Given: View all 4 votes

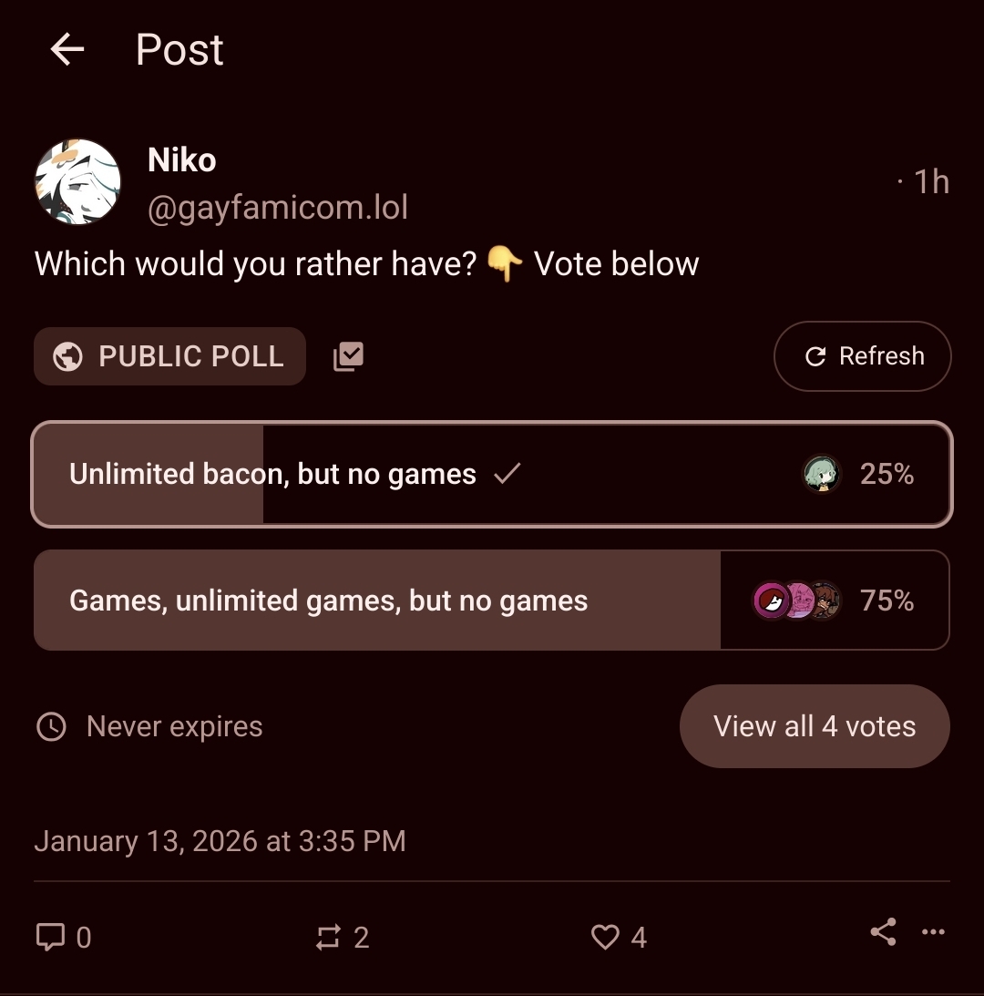Looking at the screenshot, I should click(x=815, y=726).
